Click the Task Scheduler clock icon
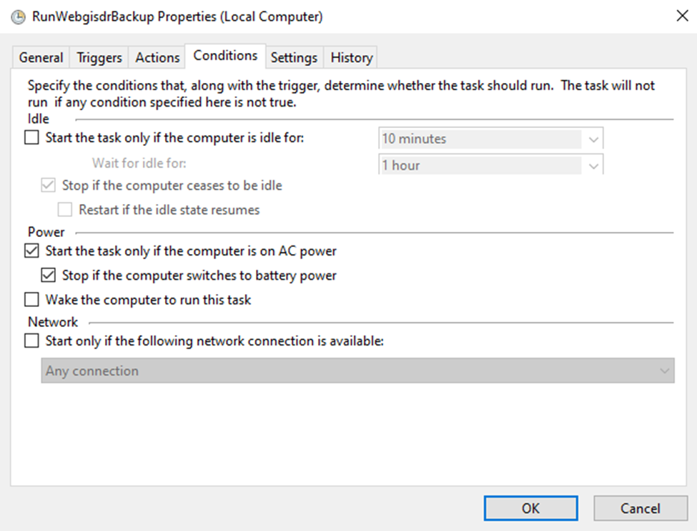Screen dimensions: 697x531 pos(17,16)
